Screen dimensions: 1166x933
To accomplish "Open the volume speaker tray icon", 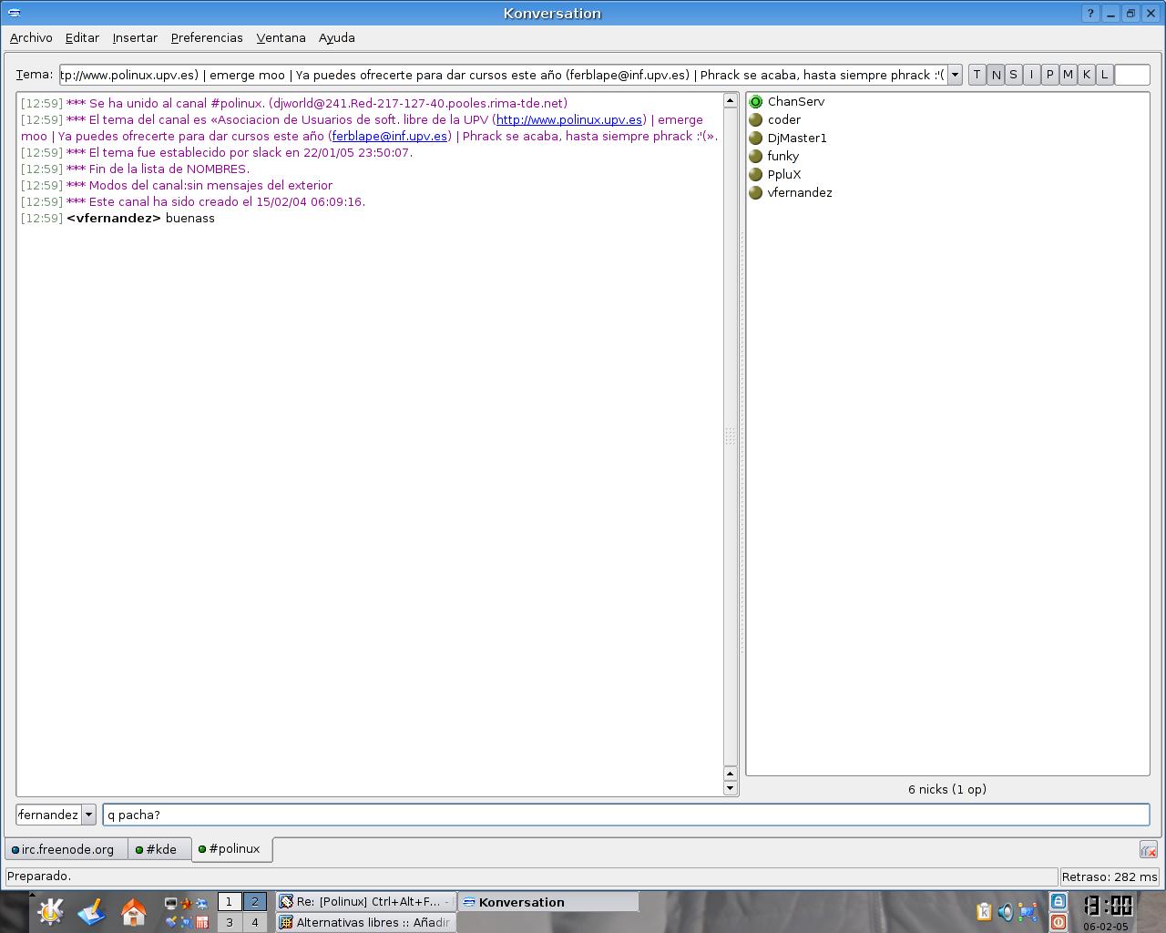I will coord(1005,912).
